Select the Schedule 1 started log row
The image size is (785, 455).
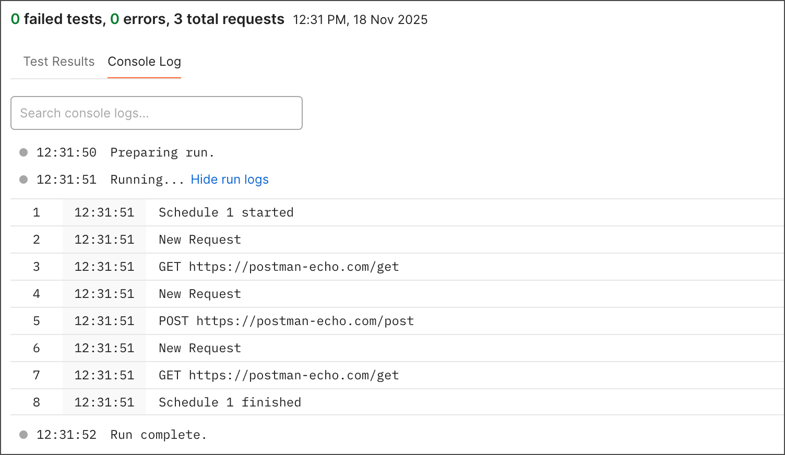[225, 212]
